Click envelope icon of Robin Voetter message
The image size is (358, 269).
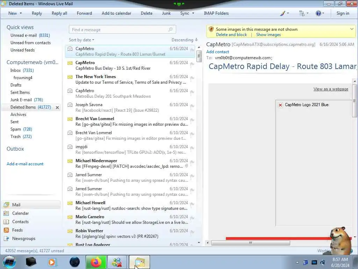70,231
